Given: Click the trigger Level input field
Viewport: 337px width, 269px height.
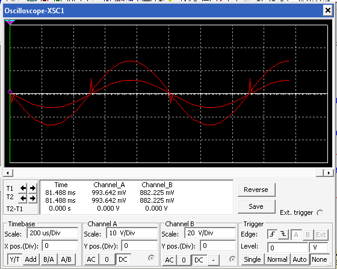Looking at the screenshot, I should coord(288,248).
